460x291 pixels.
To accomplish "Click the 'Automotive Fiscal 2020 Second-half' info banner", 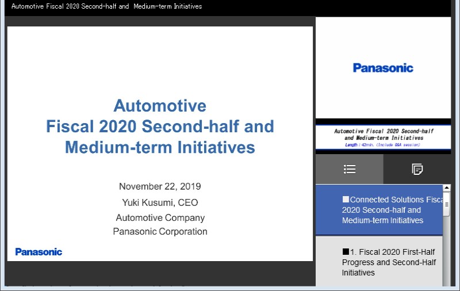I will (383, 137).
